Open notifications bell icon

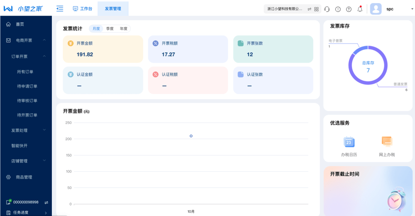point(360,9)
